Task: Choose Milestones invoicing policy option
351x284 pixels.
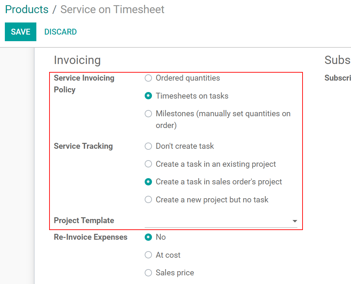Action: (x=148, y=114)
